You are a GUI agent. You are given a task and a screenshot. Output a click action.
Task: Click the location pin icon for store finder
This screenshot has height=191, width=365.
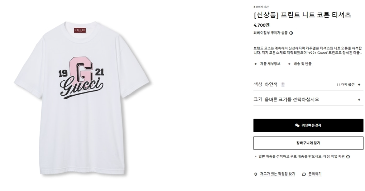(255, 174)
